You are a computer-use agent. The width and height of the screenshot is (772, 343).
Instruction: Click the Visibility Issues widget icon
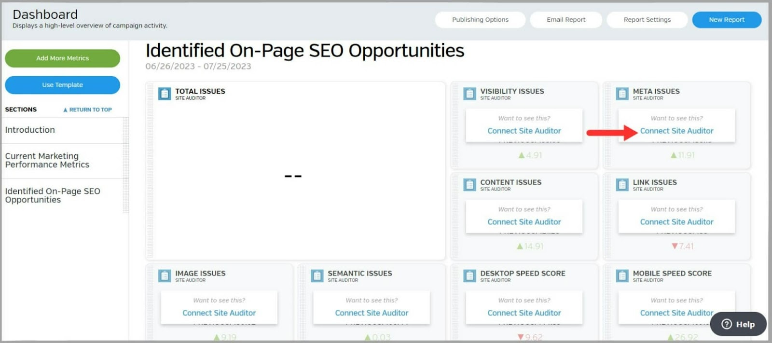tap(469, 94)
